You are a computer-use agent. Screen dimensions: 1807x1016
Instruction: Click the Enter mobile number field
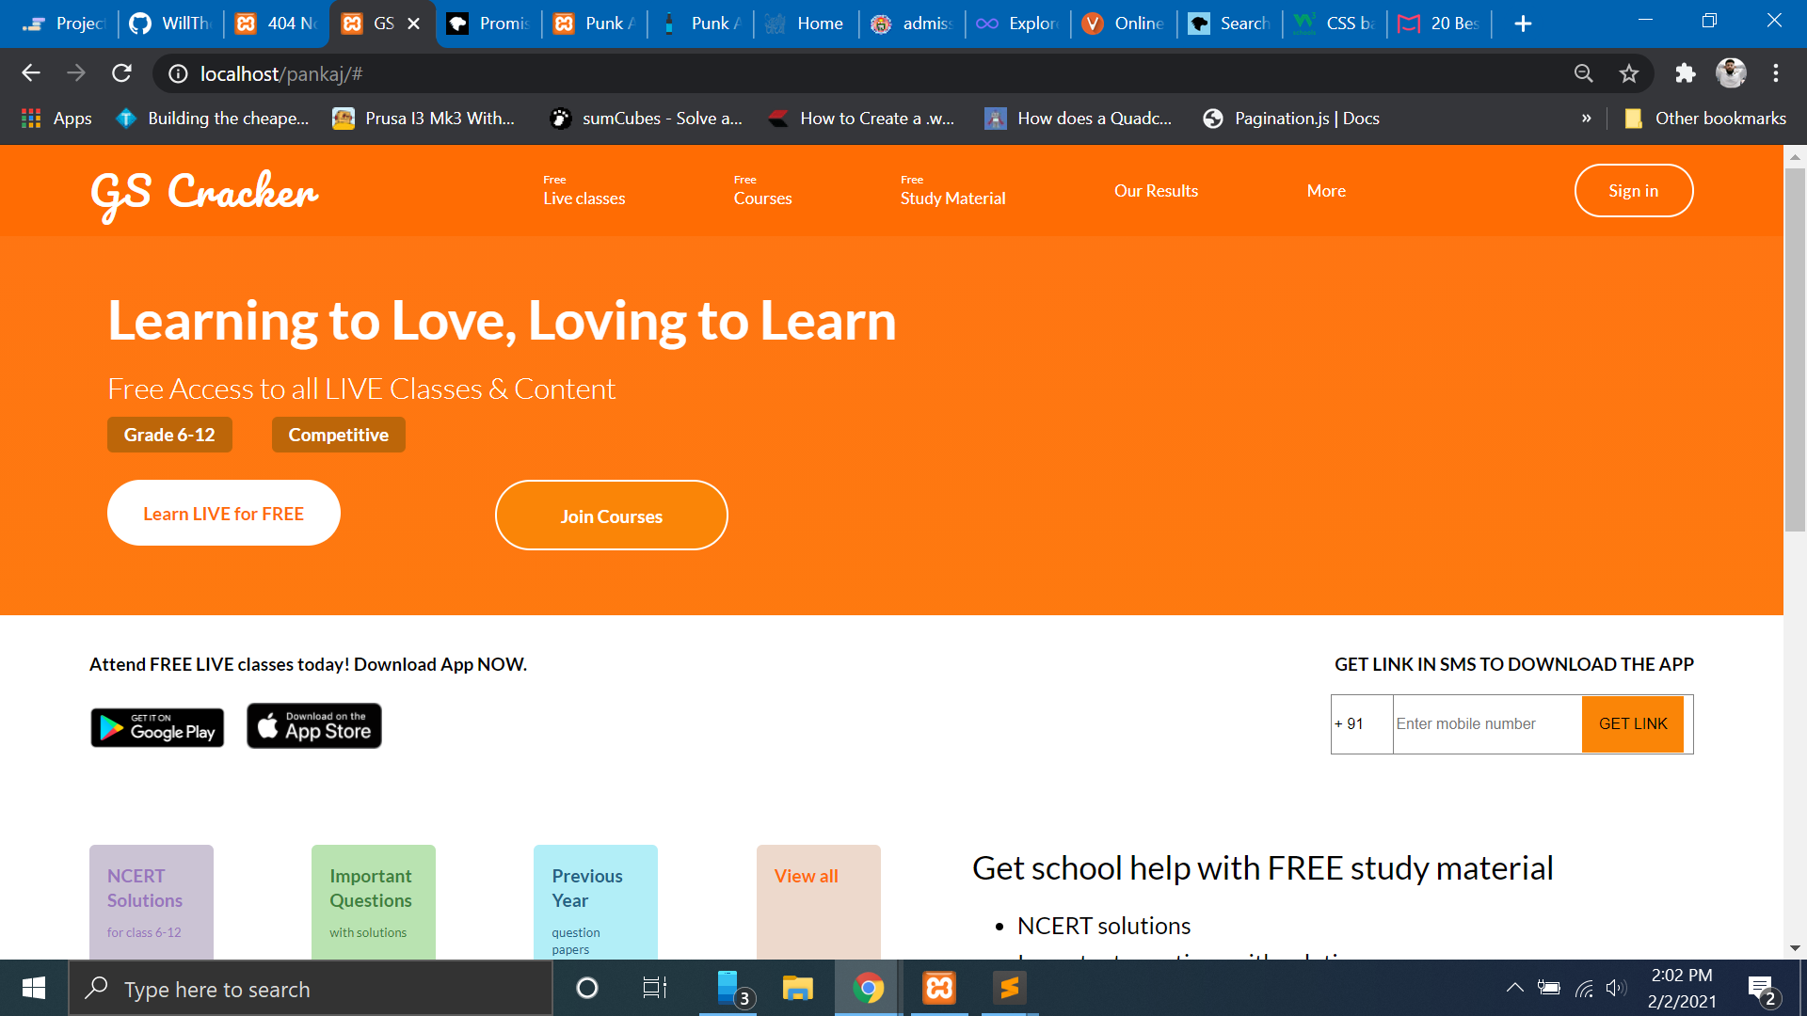tap(1486, 724)
